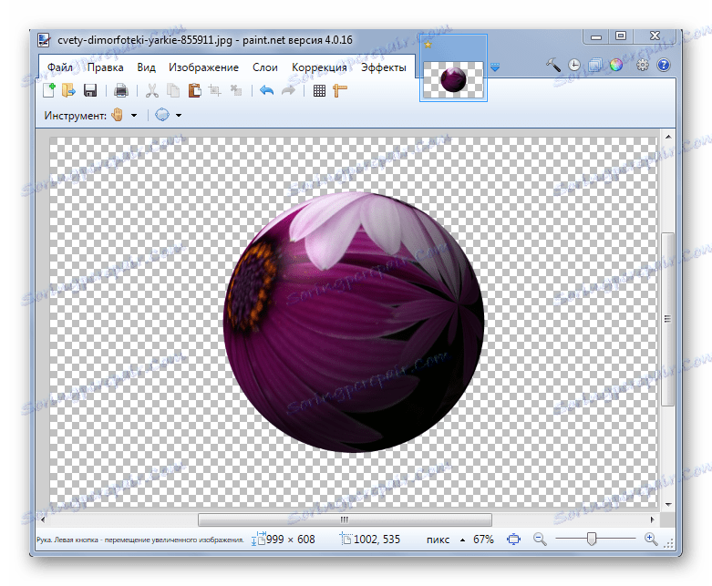Save the image using the floppy disk icon
The image size is (712, 586).
pos(90,91)
